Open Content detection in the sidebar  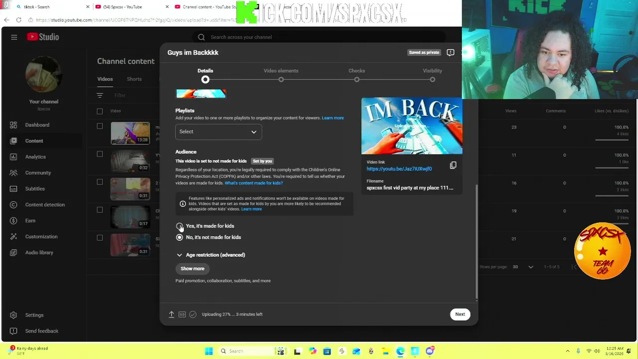[45, 204]
